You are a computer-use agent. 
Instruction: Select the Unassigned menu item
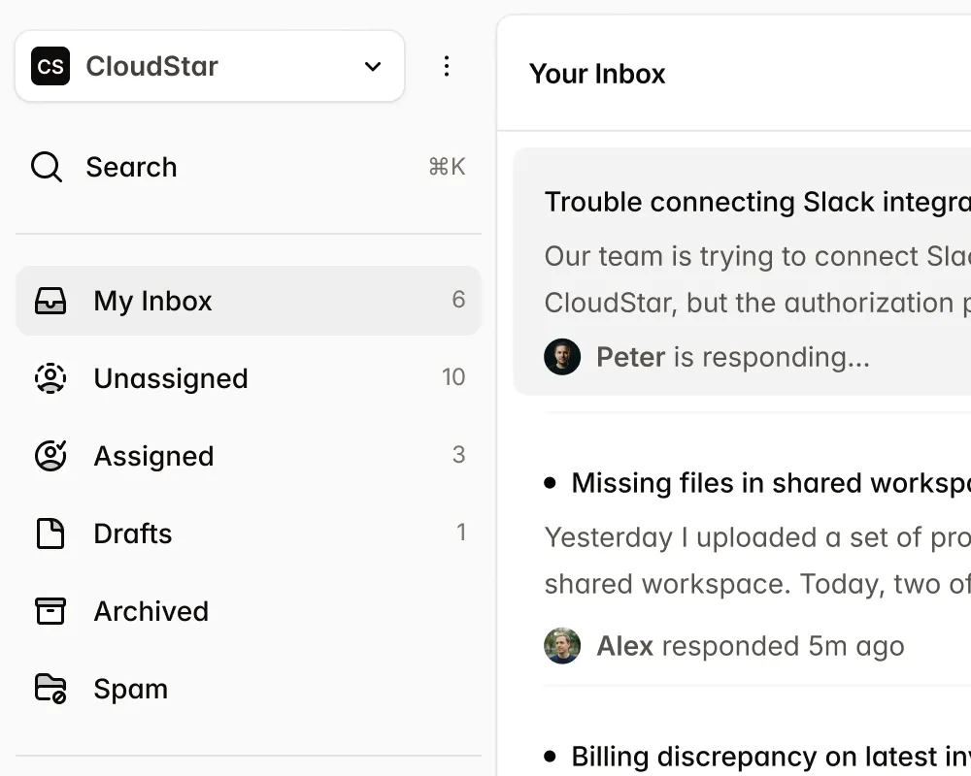coord(171,378)
